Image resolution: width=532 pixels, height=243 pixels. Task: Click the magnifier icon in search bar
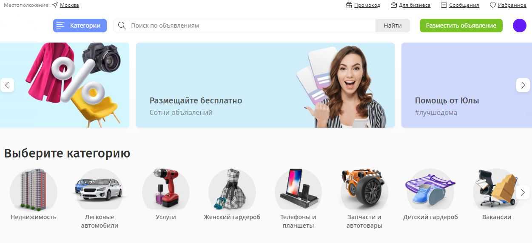[122, 26]
